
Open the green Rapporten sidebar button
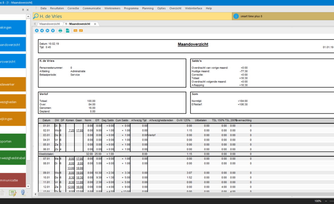tap(13, 141)
